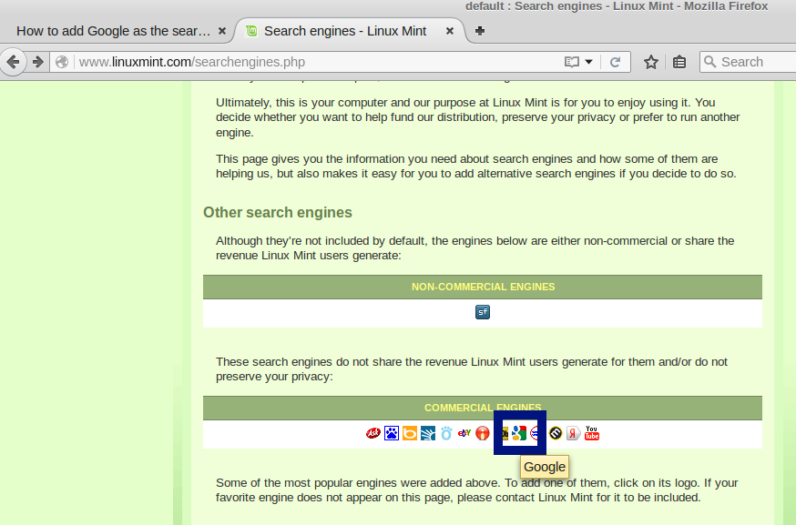Add the eBay search engine

pos(464,433)
